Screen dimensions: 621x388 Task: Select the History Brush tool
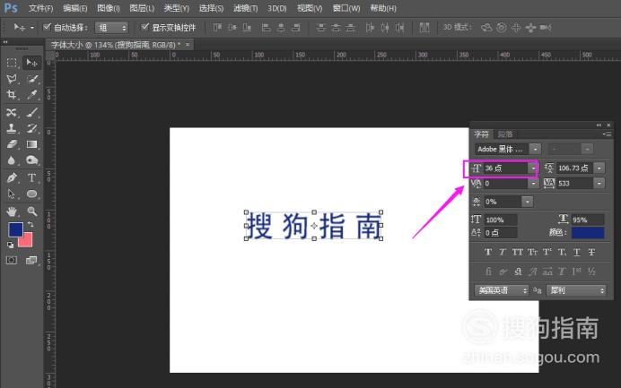pos(31,128)
